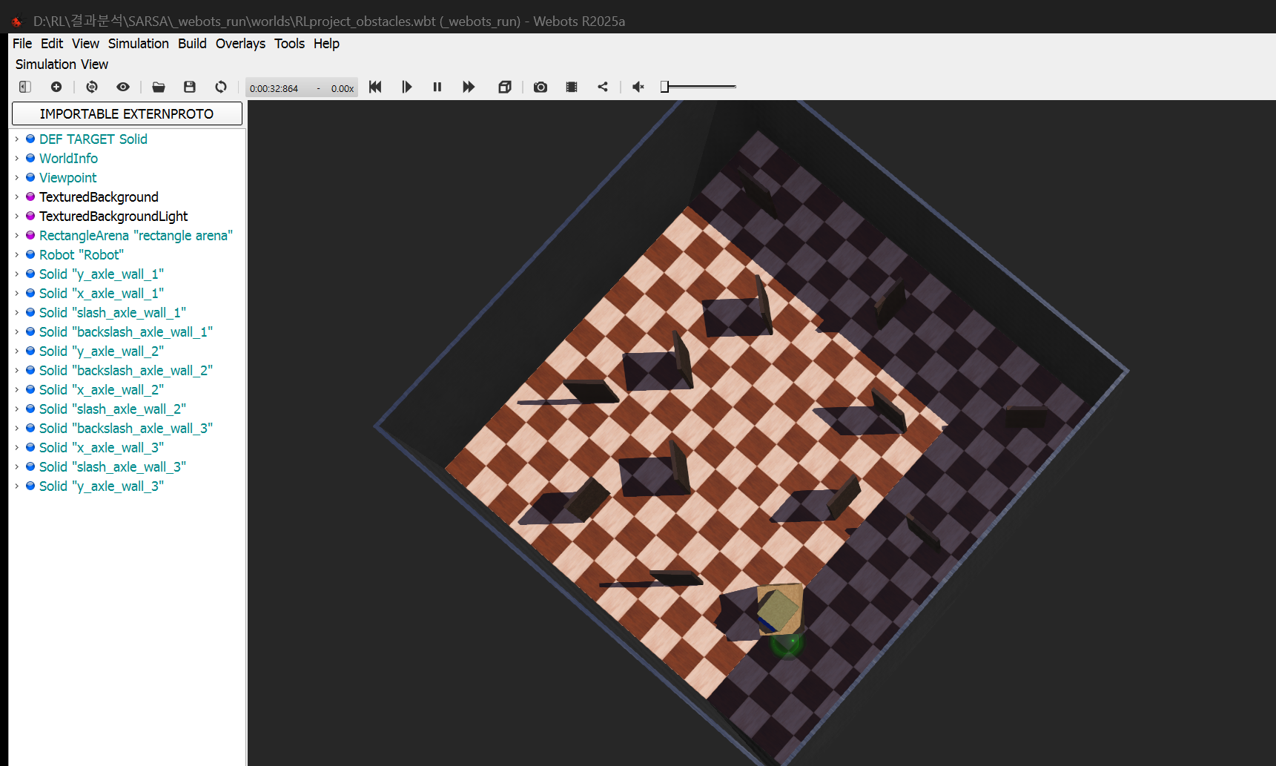The image size is (1276, 766).
Task: Expand the Robot "Robot" tree node
Action: pos(17,254)
